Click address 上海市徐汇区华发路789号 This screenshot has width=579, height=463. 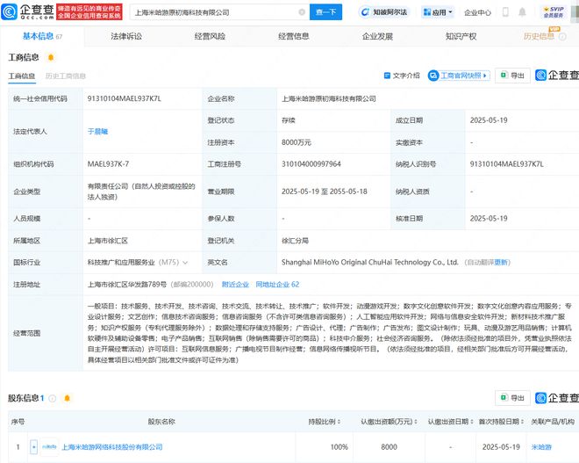(x=127, y=285)
